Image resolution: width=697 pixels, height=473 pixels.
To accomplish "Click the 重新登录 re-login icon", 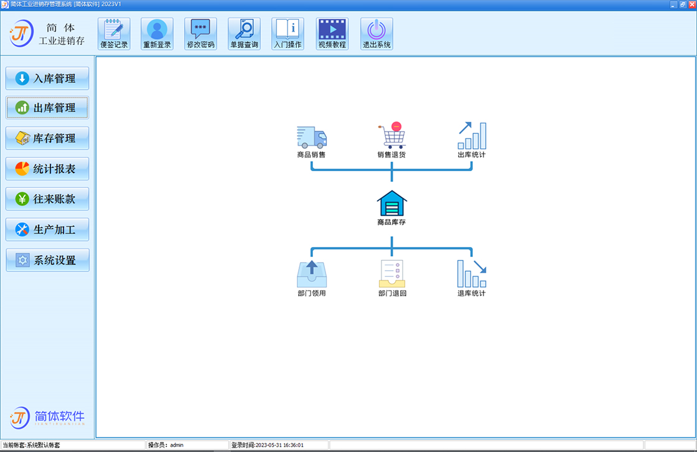I will [x=157, y=34].
